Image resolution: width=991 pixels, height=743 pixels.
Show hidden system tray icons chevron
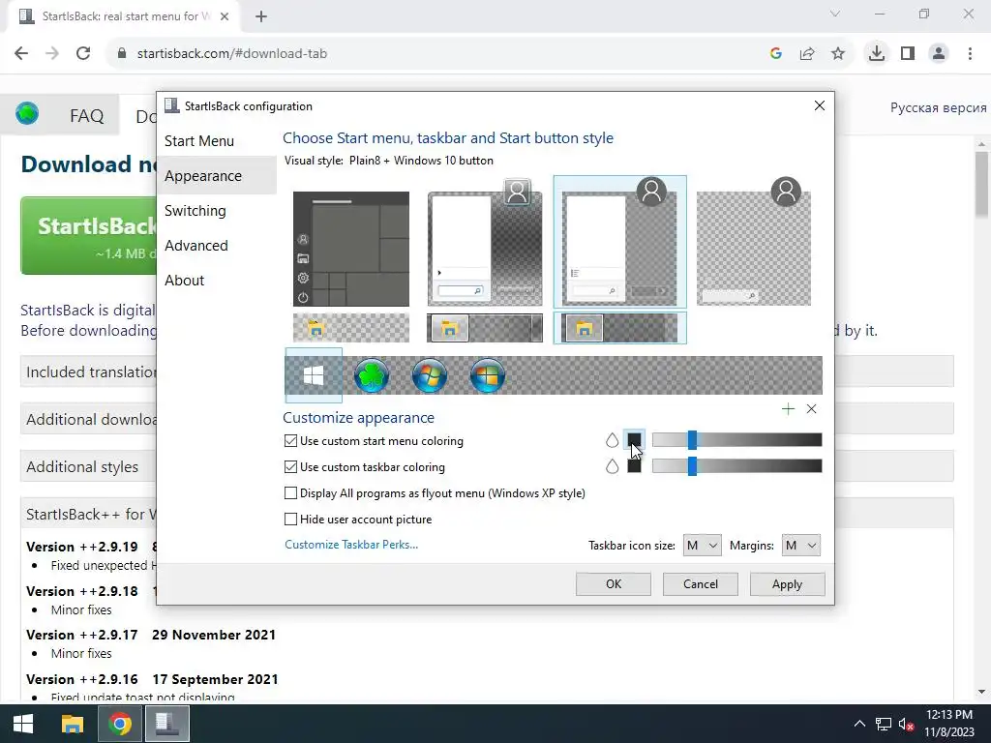(x=859, y=724)
